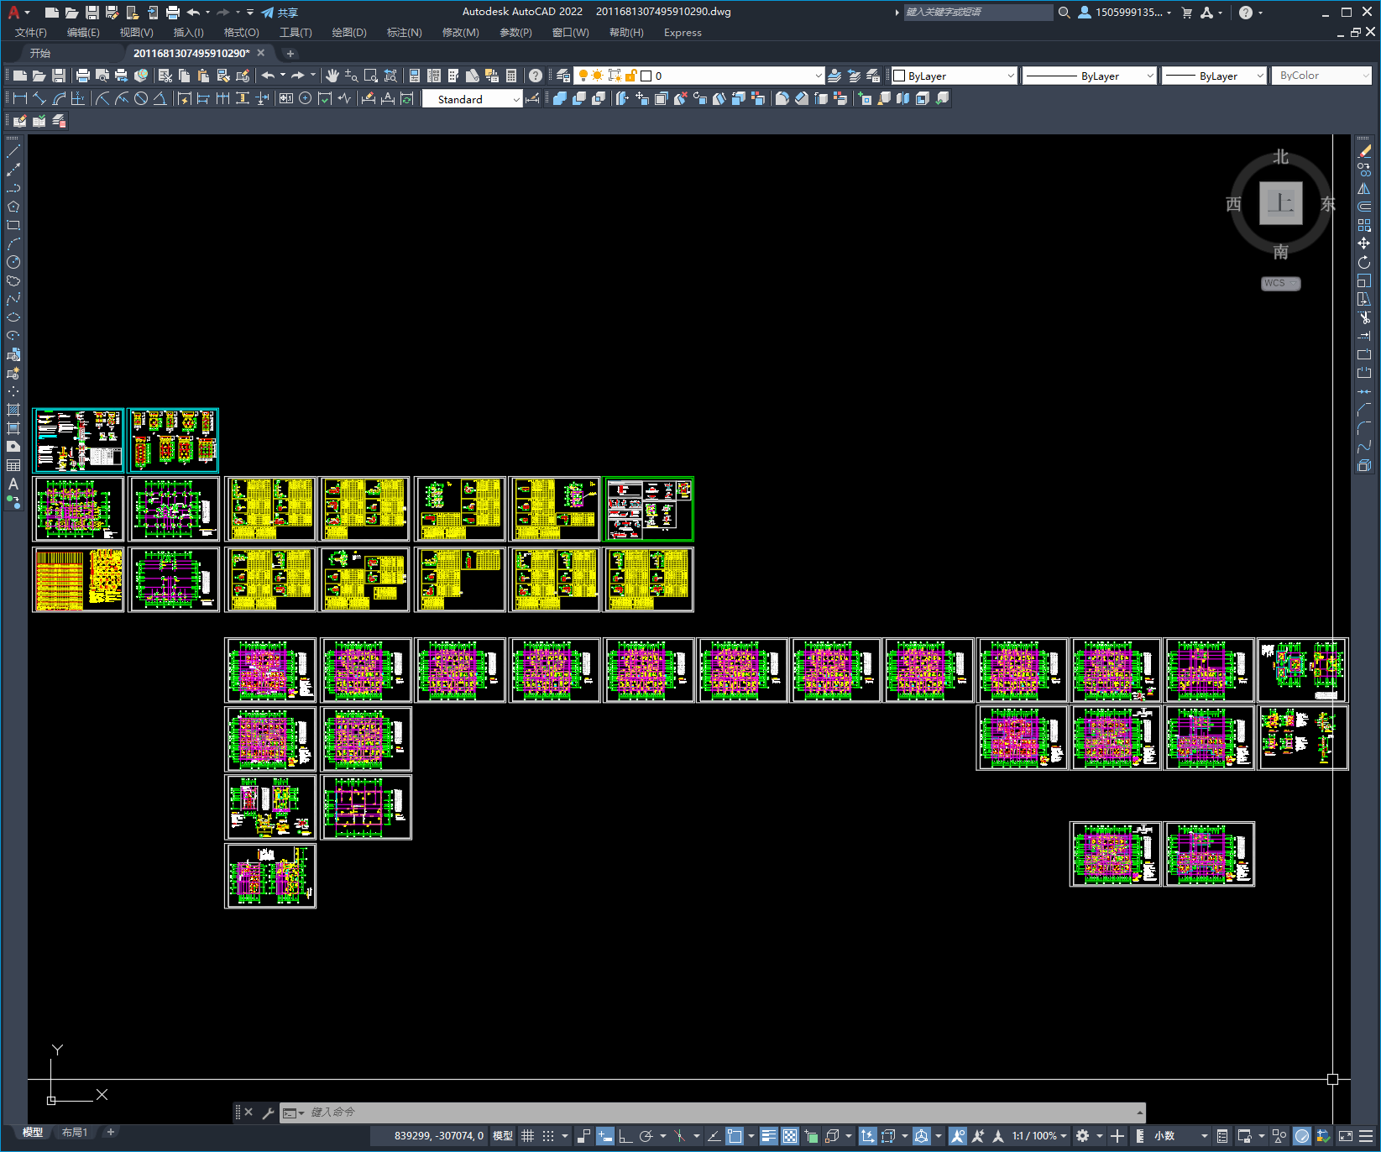Toggle ortho mode in status bar
The height and width of the screenshot is (1152, 1381).
625,1136
